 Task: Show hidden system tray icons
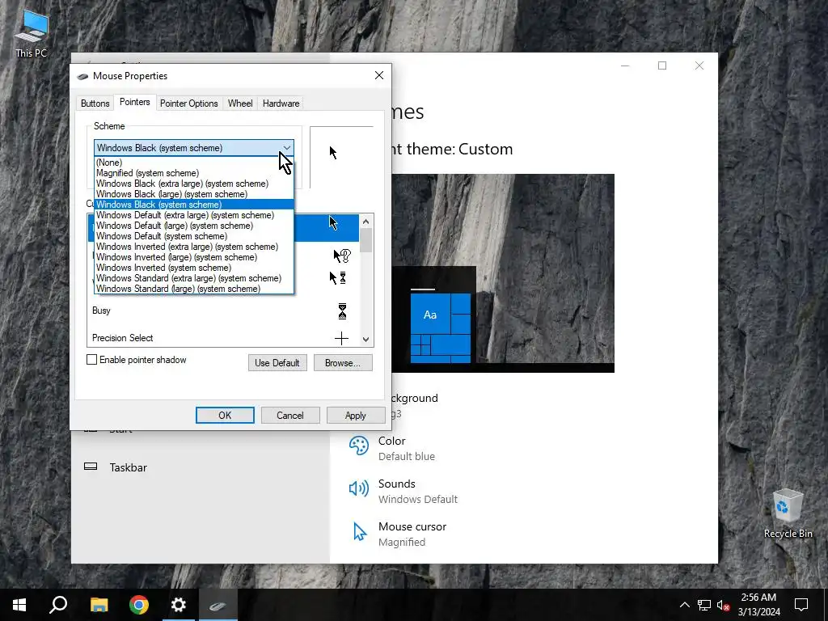(684, 605)
